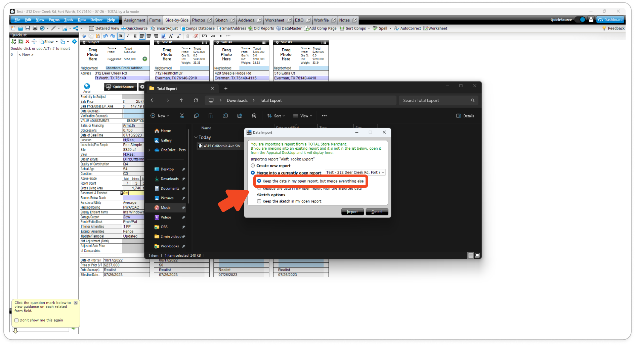Open the Spell dropdown arrow
The width and height of the screenshot is (635, 345).
coord(390,29)
